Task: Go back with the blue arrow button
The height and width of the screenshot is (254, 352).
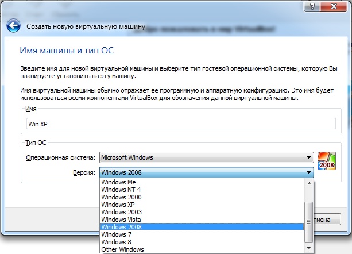Action: [x=13, y=26]
